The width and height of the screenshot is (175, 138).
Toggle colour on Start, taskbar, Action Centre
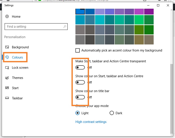click(x=80, y=82)
